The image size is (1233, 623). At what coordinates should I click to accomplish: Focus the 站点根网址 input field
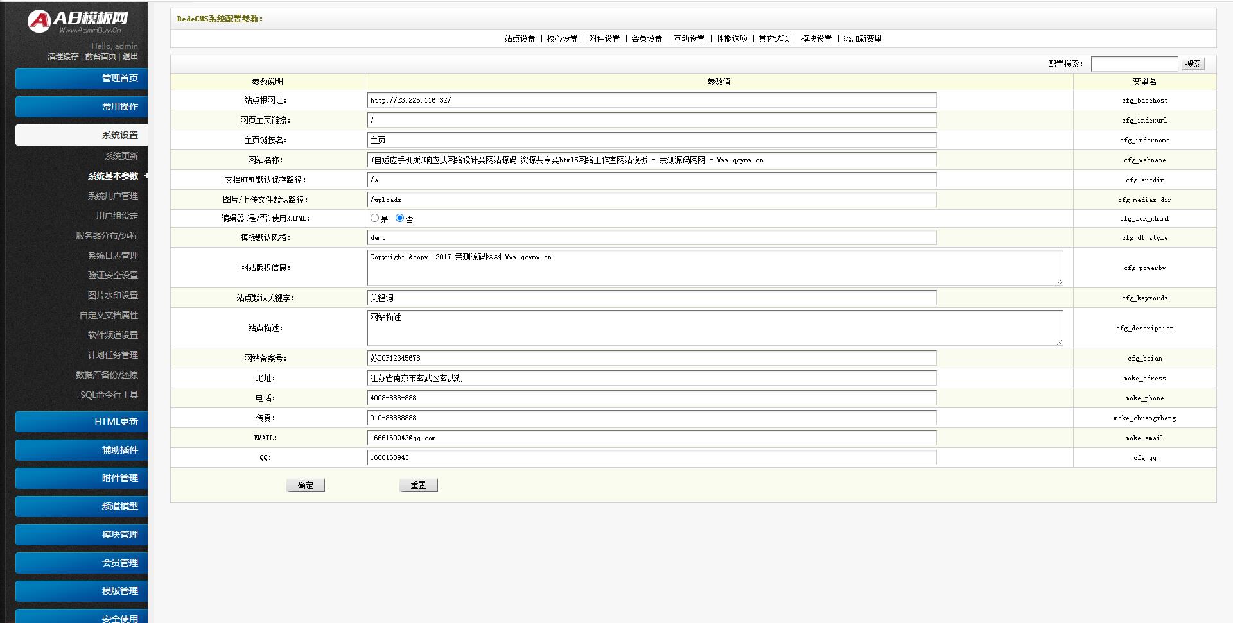652,100
